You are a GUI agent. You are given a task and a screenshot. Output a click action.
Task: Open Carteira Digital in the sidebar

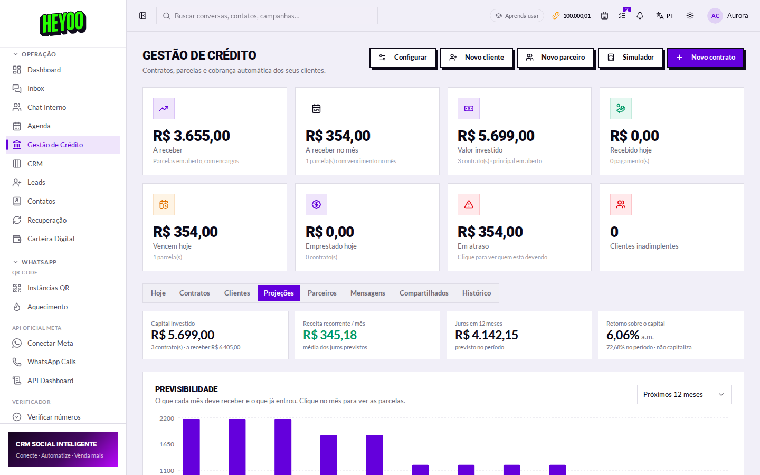63,239
